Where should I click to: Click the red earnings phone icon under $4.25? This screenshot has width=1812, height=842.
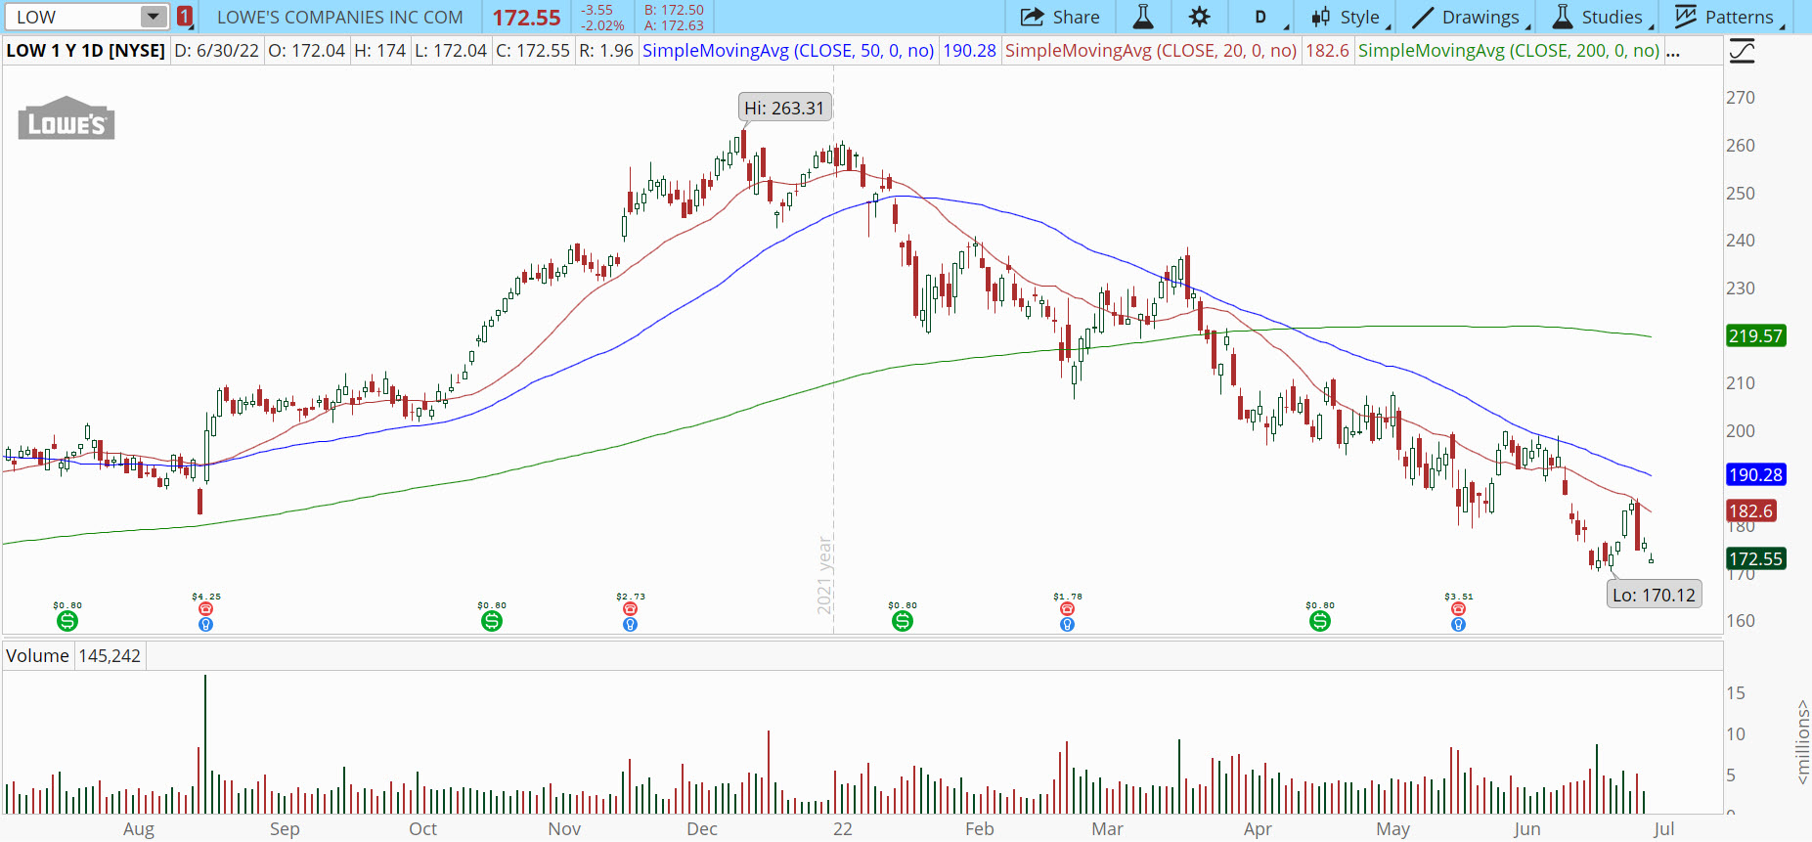(205, 609)
